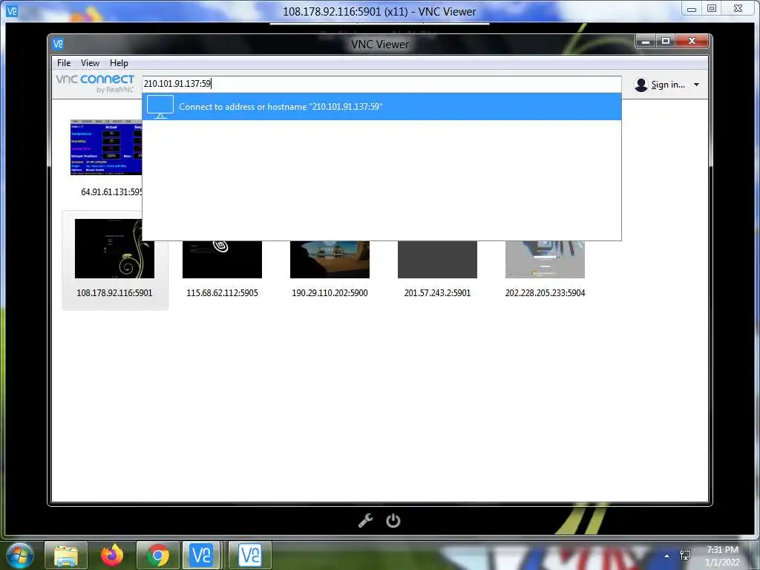
Task: Open the 64.91.61.131 connection thumbnail
Action: [106, 147]
